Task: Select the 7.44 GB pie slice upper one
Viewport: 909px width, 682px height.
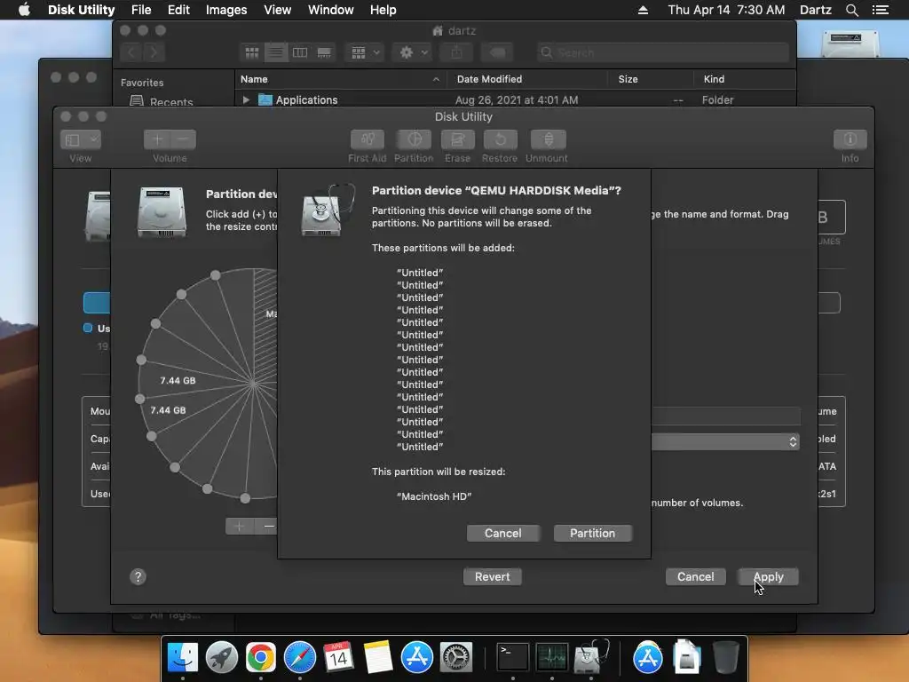Action: [178, 380]
